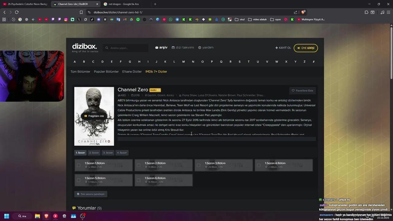
Task: Click the browser address bar URL
Action: (x=118, y=12)
